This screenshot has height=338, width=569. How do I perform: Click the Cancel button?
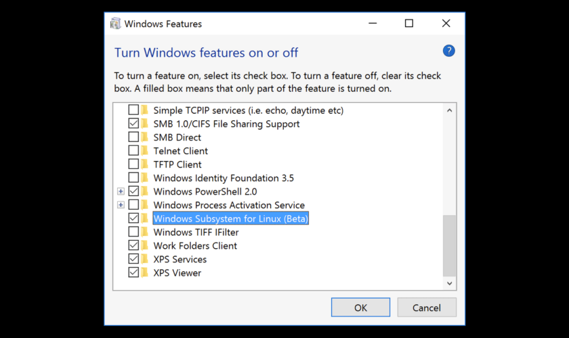[427, 308]
